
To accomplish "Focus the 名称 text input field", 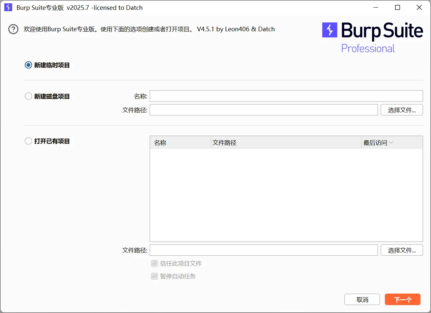I will [286, 96].
